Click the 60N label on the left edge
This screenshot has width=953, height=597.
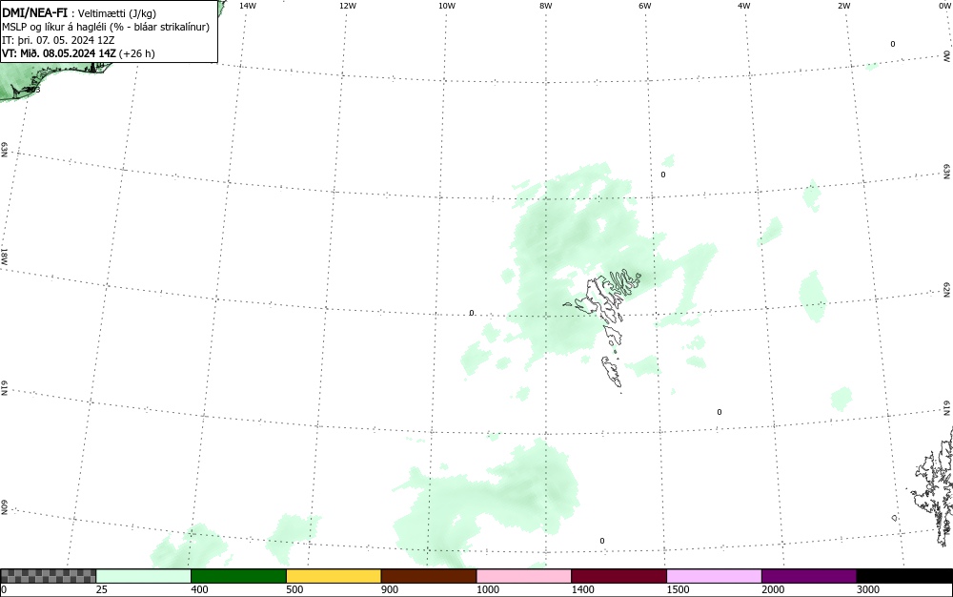pyautogui.click(x=4, y=507)
